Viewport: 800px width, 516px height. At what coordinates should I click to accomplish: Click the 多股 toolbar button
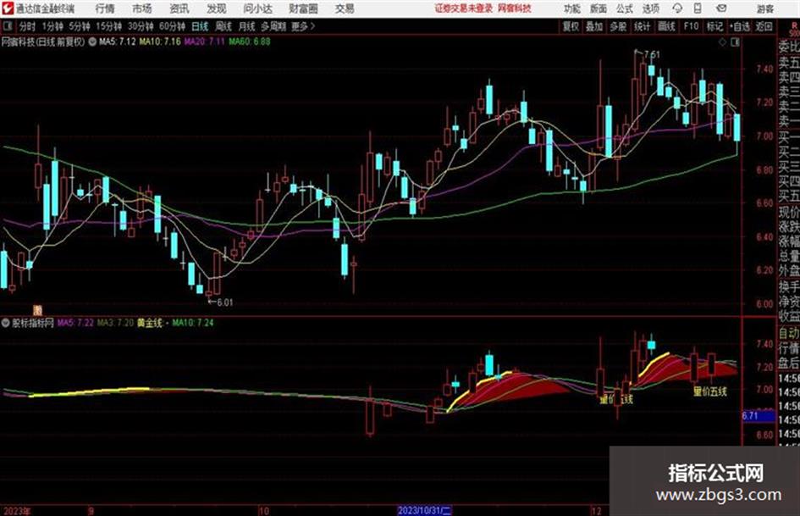point(618,26)
